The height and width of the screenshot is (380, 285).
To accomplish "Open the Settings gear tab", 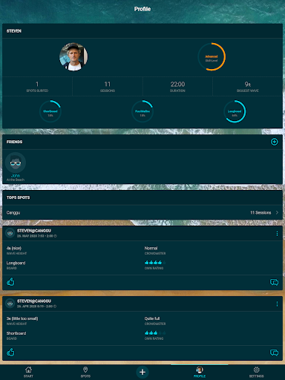I will 256,372.
